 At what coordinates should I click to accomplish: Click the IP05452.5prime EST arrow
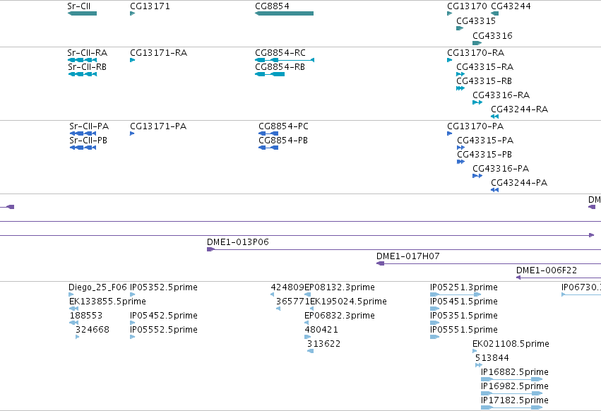(132, 323)
